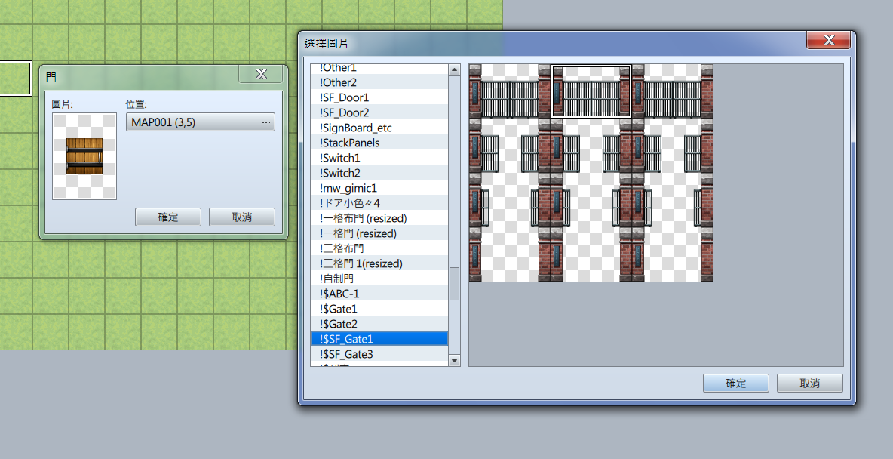The width and height of the screenshot is (893, 459).
Task: Select the !$SF_Gate3 entry
Action: click(x=379, y=354)
